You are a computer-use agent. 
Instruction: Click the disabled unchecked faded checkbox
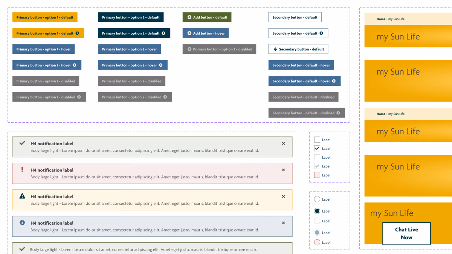tap(317, 157)
